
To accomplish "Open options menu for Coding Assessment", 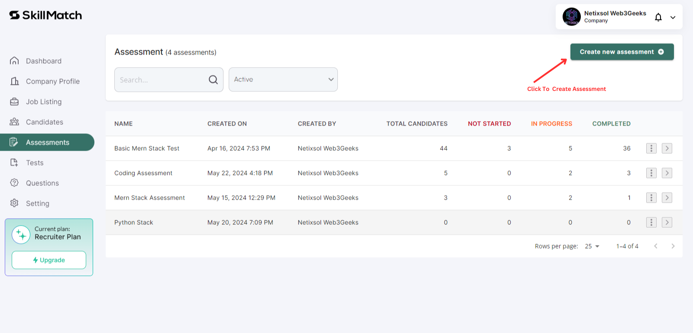I will click(651, 173).
